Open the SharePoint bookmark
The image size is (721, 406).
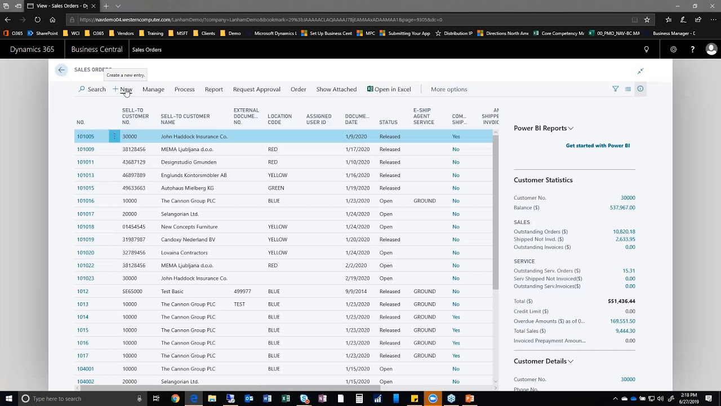(x=43, y=33)
